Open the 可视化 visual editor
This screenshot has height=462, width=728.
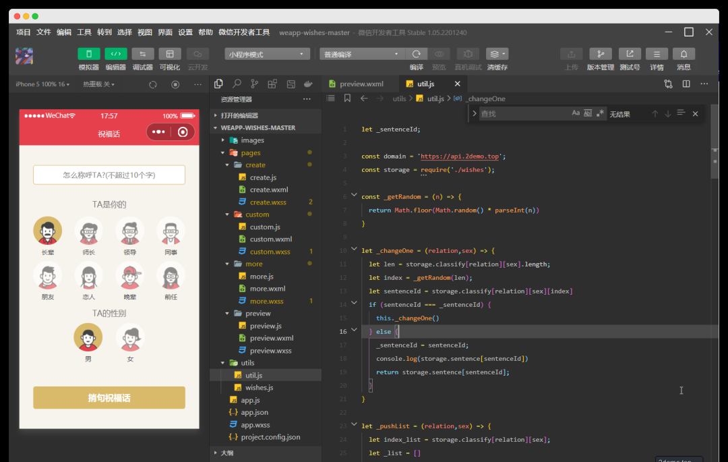click(x=169, y=54)
